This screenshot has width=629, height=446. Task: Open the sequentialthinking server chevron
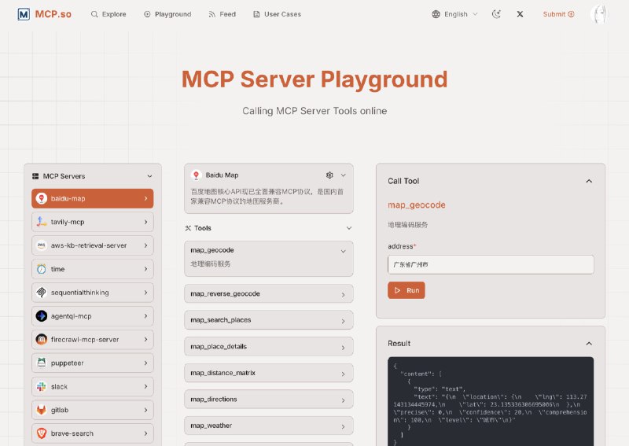tap(145, 293)
